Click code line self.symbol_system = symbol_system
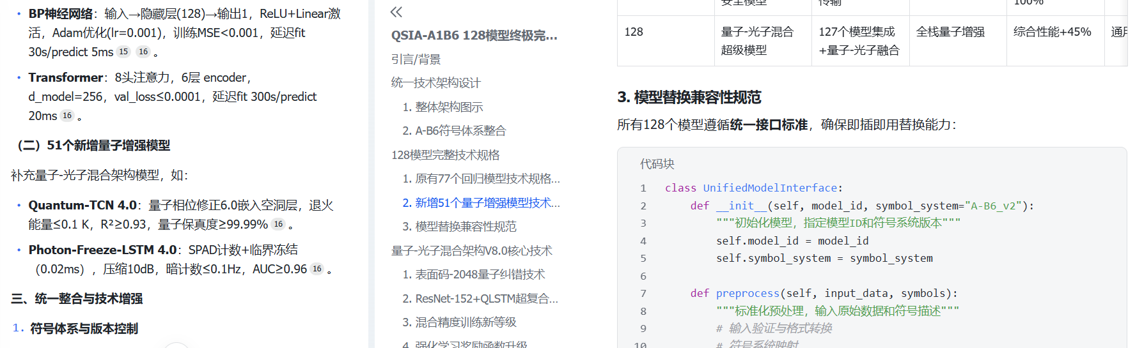The image size is (1135, 348). pyautogui.click(x=824, y=258)
